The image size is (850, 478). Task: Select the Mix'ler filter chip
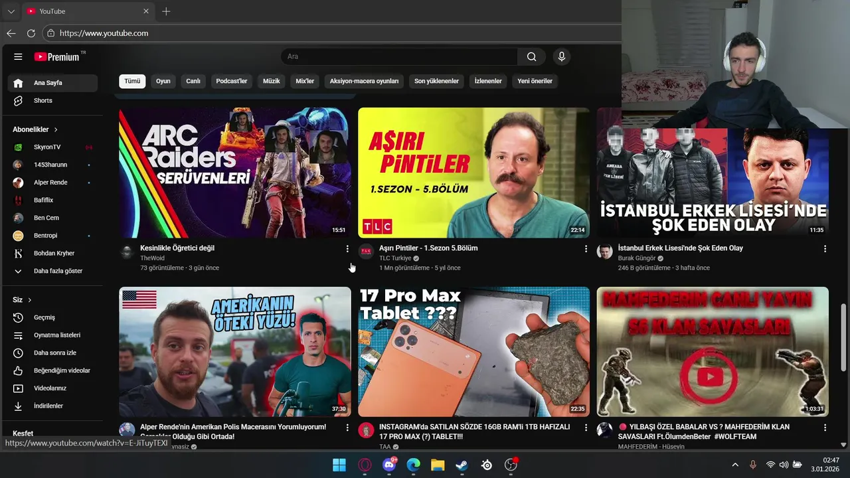pyautogui.click(x=305, y=81)
